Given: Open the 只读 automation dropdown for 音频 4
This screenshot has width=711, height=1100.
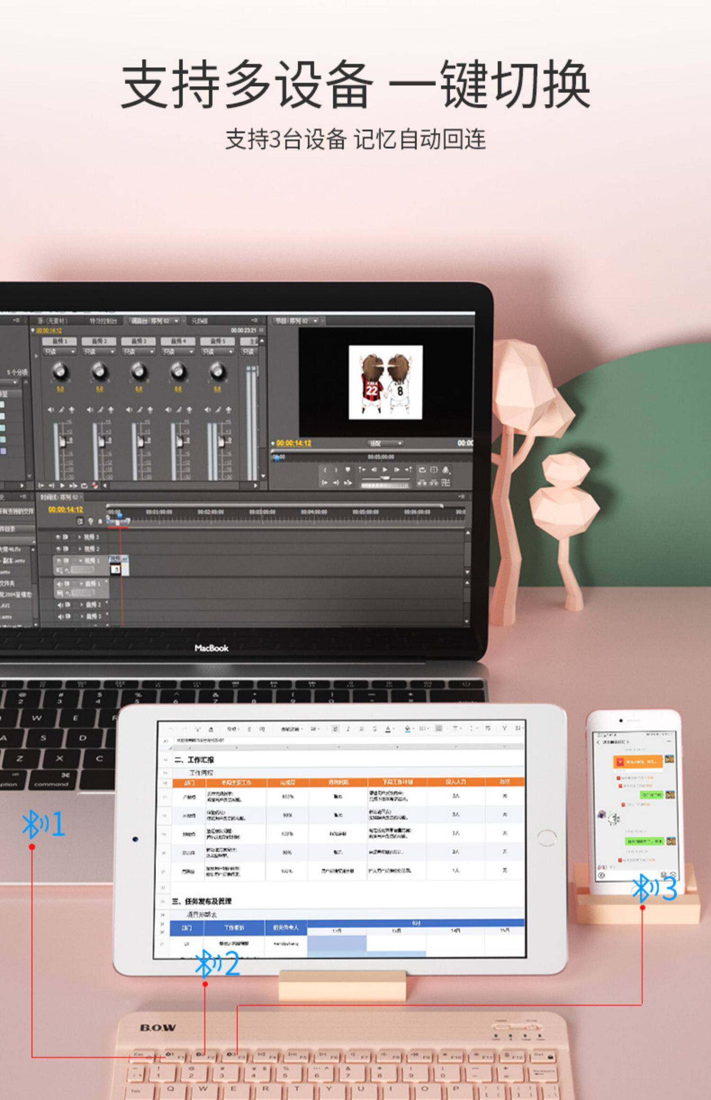Looking at the screenshot, I should point(178,352).
